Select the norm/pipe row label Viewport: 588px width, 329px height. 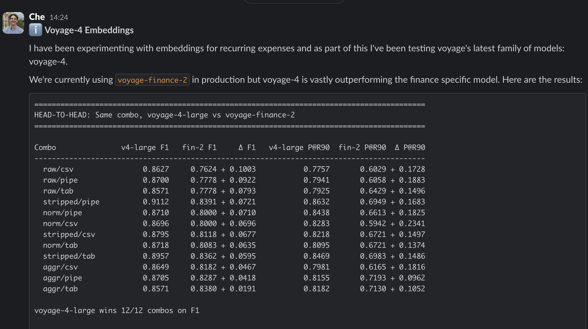click(x=62, y=213)
